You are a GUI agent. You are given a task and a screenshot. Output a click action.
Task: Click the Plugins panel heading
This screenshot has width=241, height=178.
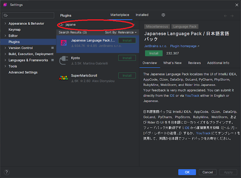[66, 15]
